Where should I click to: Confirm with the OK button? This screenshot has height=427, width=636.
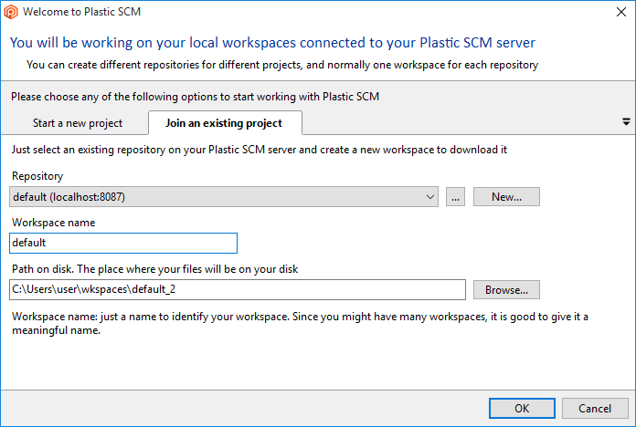tap(522, 409)
